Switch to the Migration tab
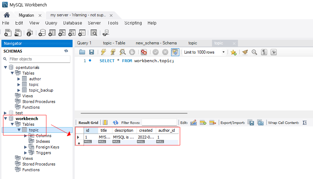 tap(26, 15)
